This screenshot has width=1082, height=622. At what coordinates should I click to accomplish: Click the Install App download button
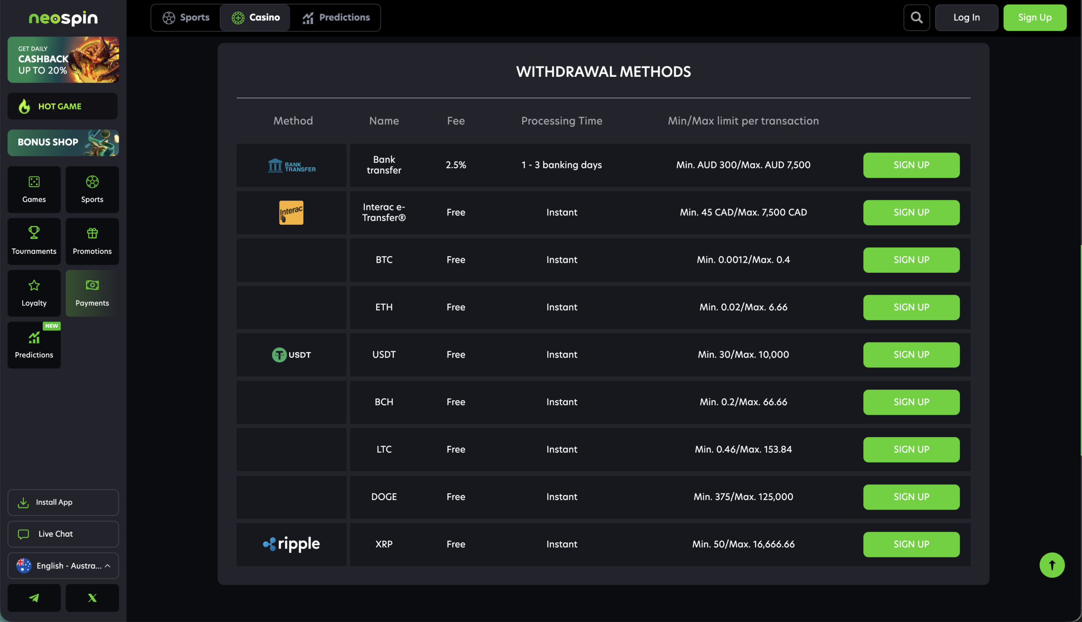(x=63, y=502)
